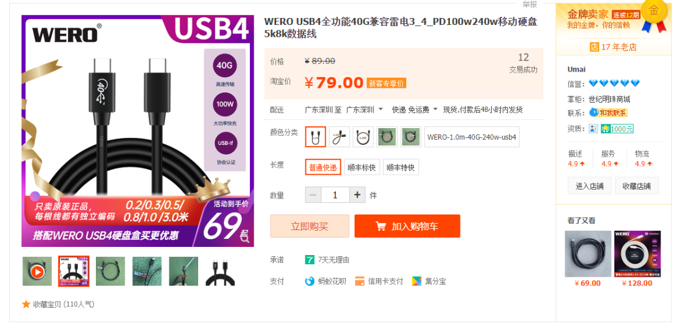Click 加入购物车 add to cart button

point(408,226)
